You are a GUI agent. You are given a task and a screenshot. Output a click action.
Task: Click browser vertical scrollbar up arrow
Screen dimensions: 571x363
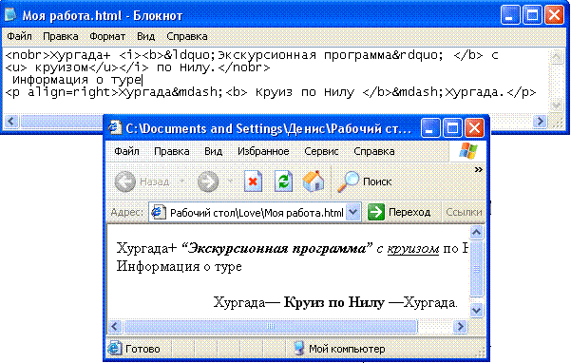[477, 232]
